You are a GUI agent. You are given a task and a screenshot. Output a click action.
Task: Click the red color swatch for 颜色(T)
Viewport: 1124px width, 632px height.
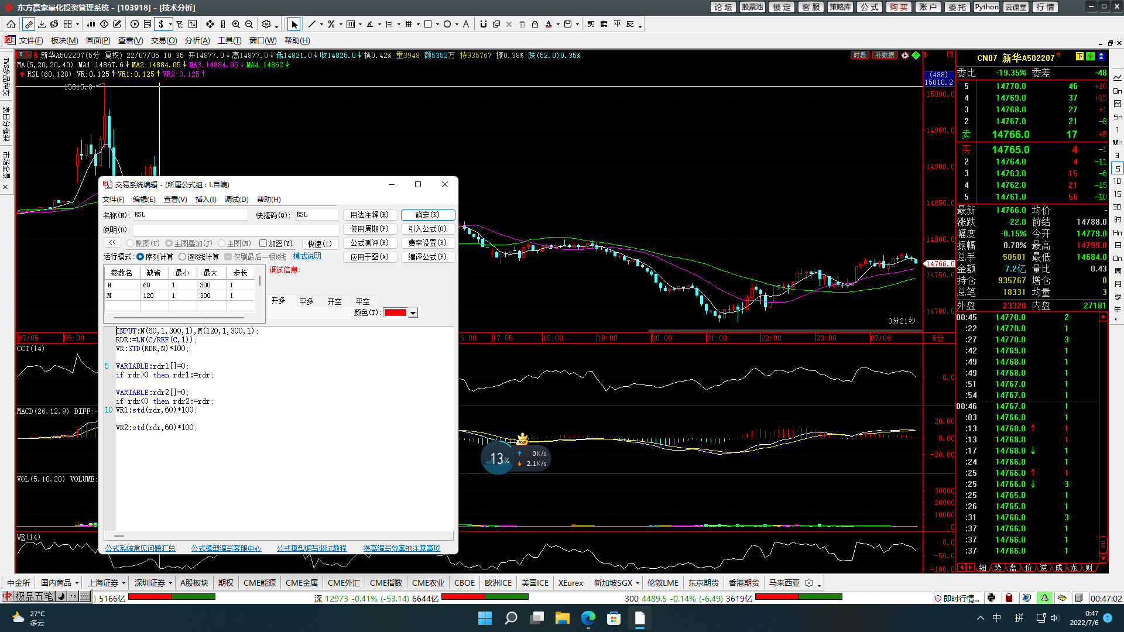[x=395, y=313]
